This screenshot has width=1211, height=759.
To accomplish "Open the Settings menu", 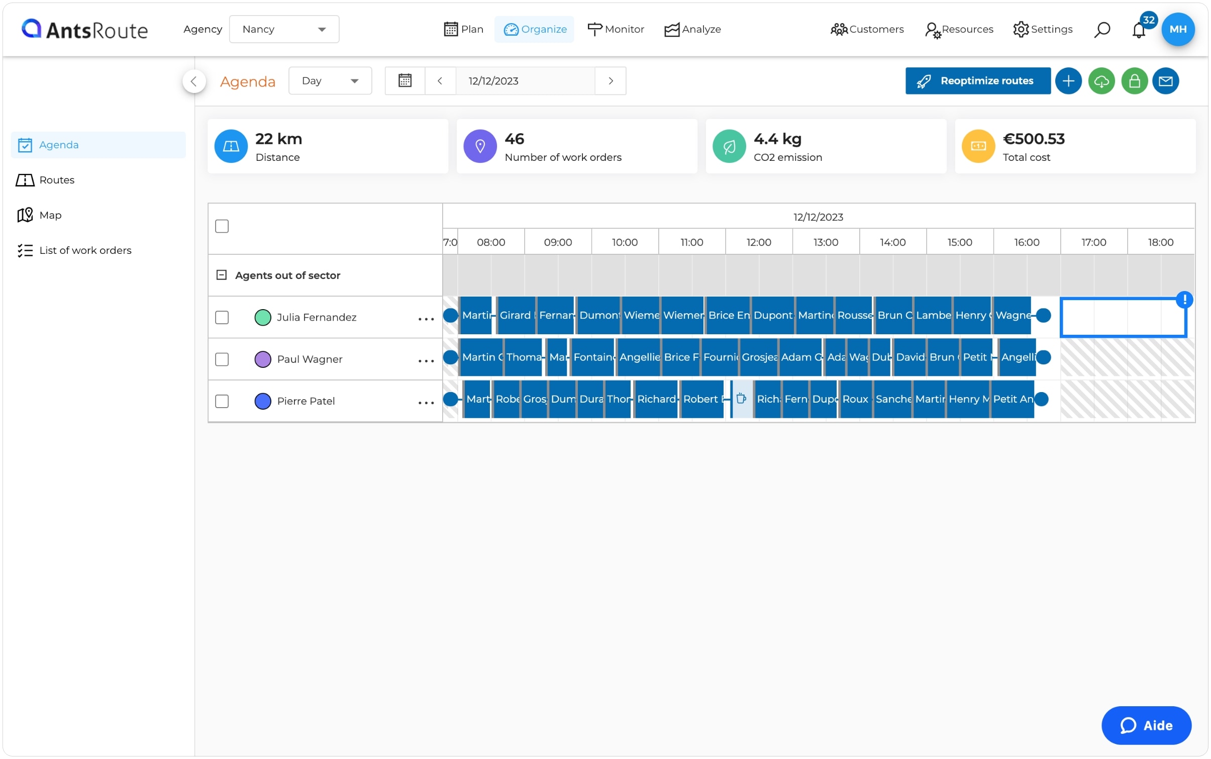I will [1043, 29].
